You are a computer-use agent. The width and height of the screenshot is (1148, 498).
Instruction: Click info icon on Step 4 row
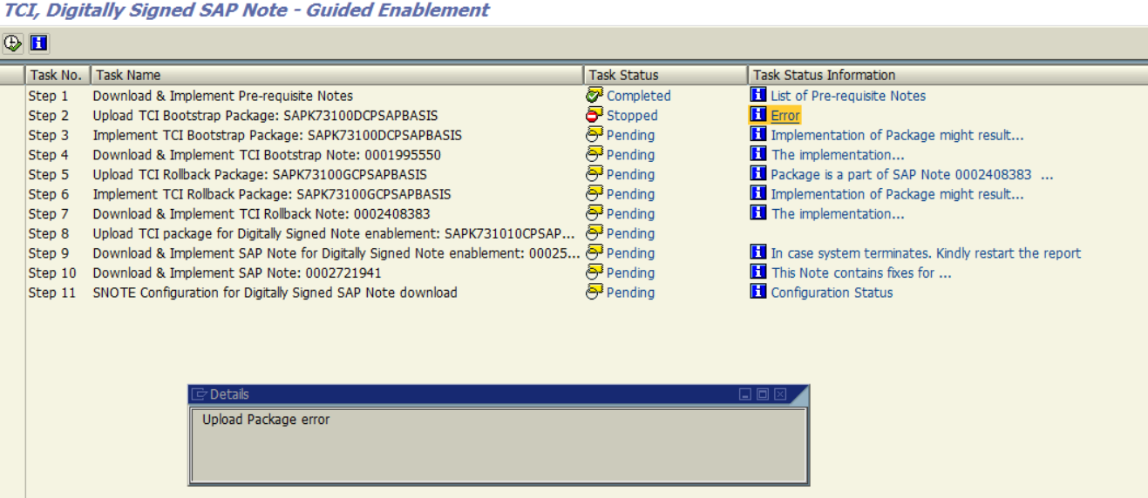point(758,155)
